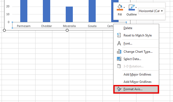The height and width of the screenshot is (102, 173).
Task: Open the Font... dialog entry
Action: point(136,44)
